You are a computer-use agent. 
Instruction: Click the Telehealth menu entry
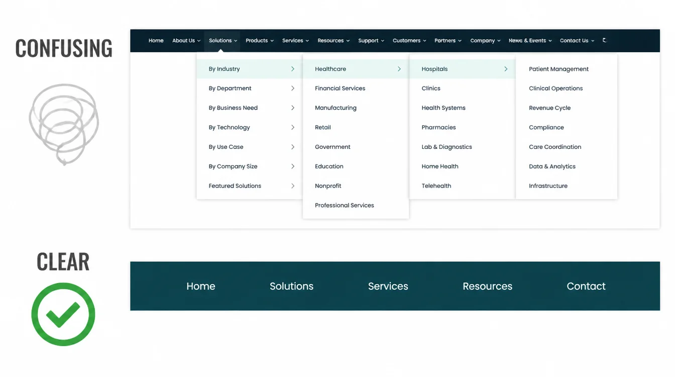pyautogui.click(x=436, y=186)
